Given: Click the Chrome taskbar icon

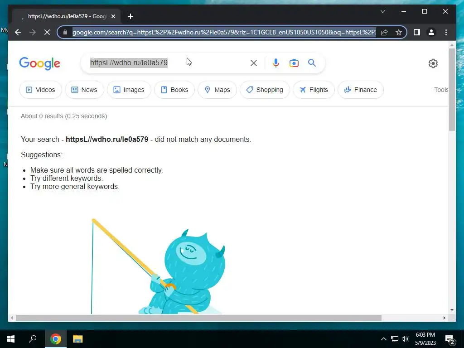Looking at the screenshot, I should (56, 339).
